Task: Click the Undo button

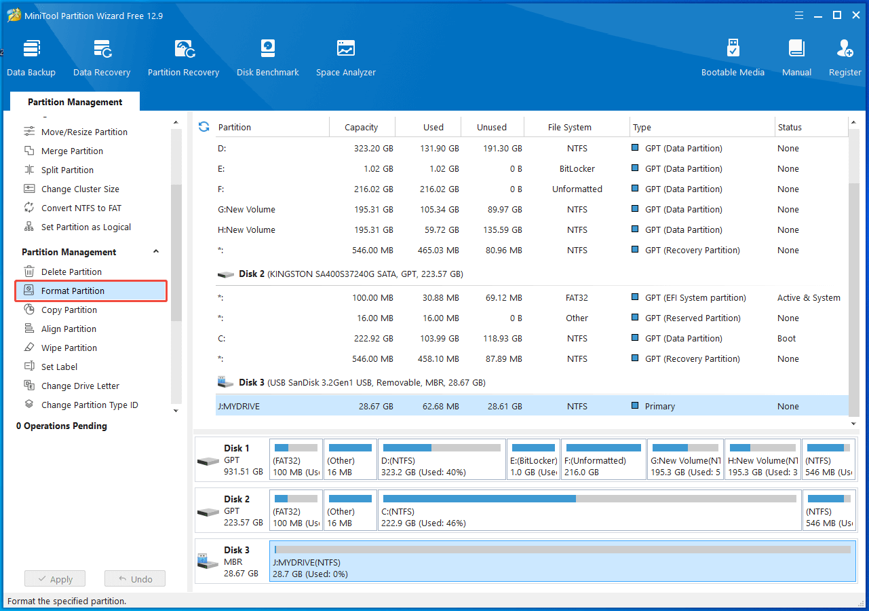Action: (135, 579)
